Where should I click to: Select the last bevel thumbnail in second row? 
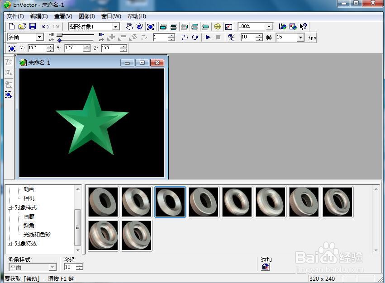137,236
